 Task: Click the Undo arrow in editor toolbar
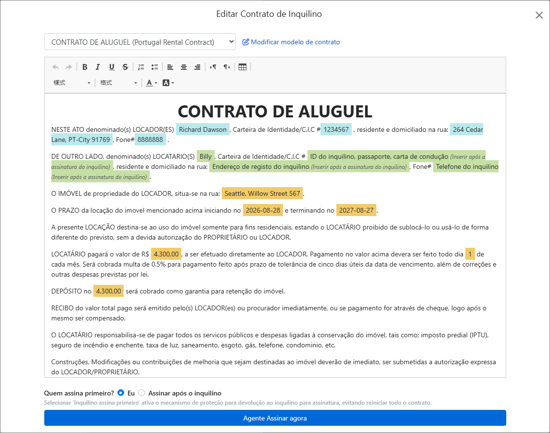tap(55, 67)
